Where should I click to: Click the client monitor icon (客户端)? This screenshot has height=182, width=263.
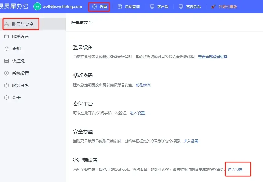152,6
